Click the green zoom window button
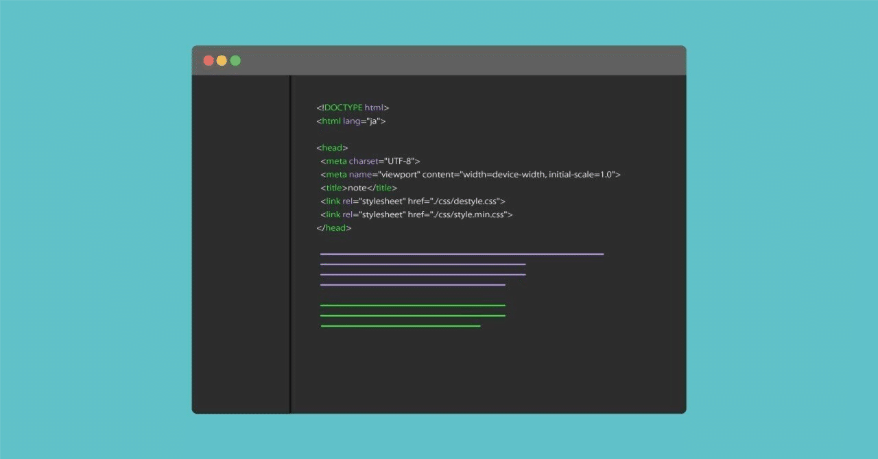Screen dimensions: 878x459 (235, 60)
